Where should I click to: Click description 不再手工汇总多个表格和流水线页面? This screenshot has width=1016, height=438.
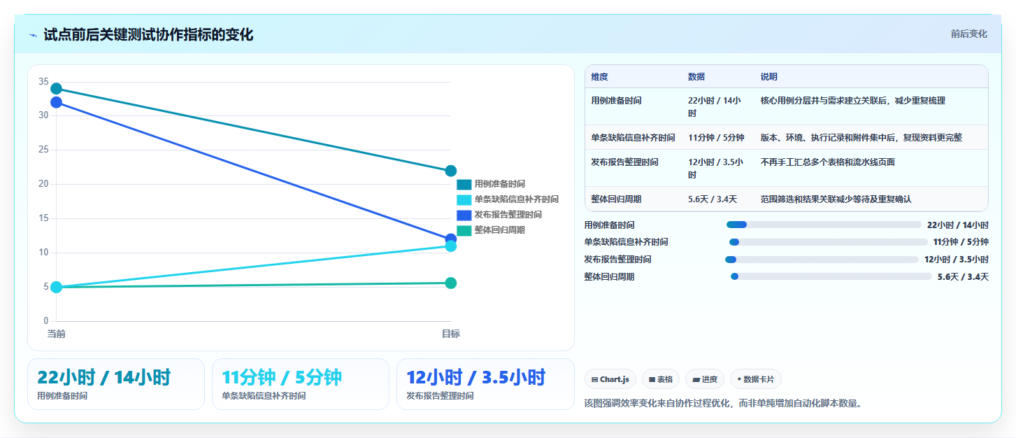828,162
